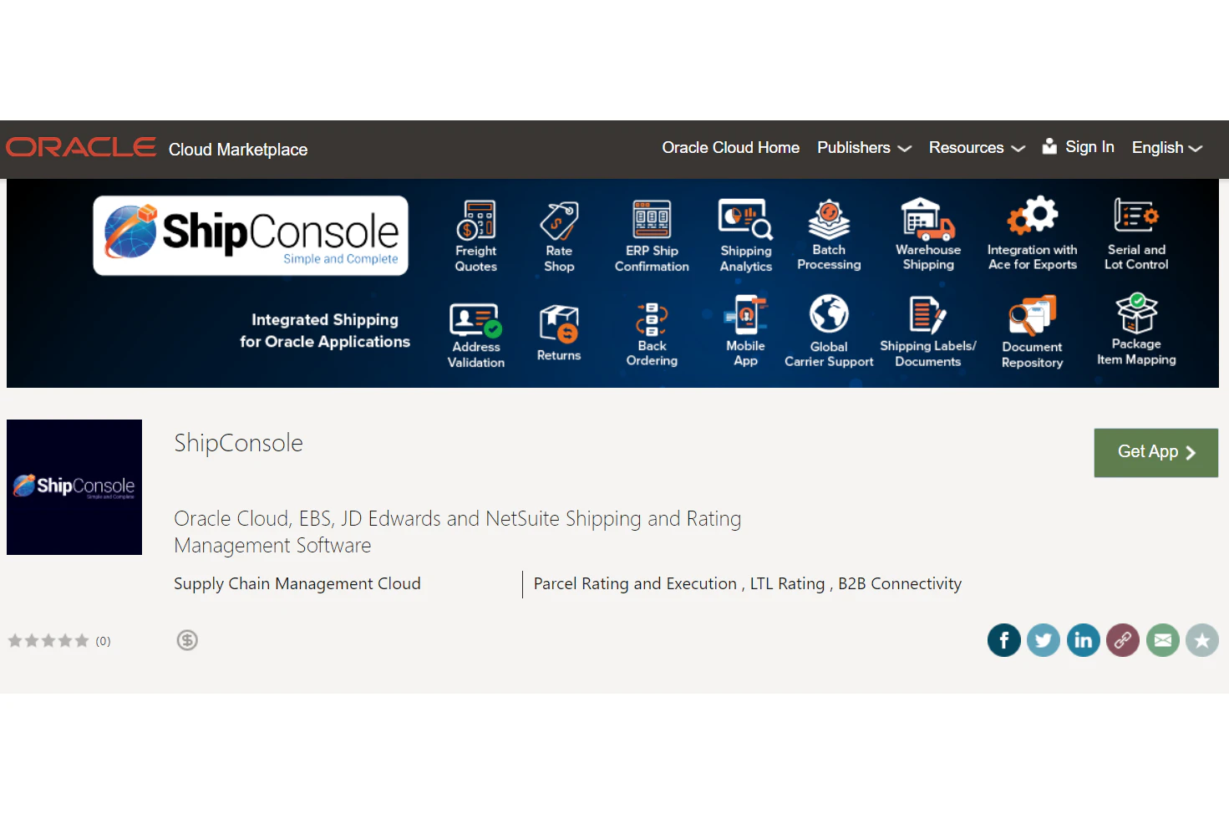This screenshot has width=1229, height=814.
Task: Select the Oracle logo in the header
Action: coord(80,147)
